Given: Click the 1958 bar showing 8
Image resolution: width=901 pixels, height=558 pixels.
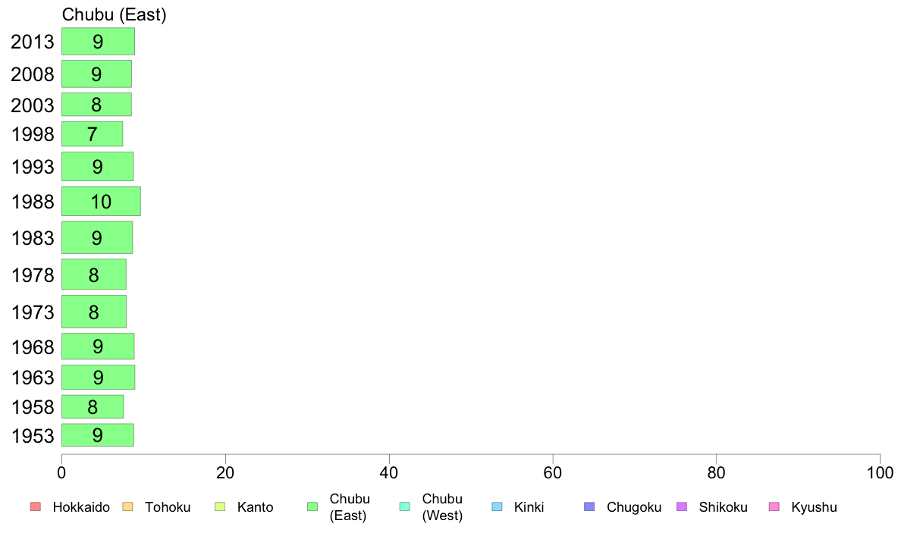Looking at the screenshot, I should 93,407.
